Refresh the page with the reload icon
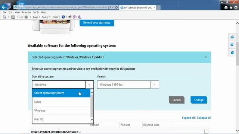Image resolution: width=239 pixels, height=134 pixels. tap(116, 7)
